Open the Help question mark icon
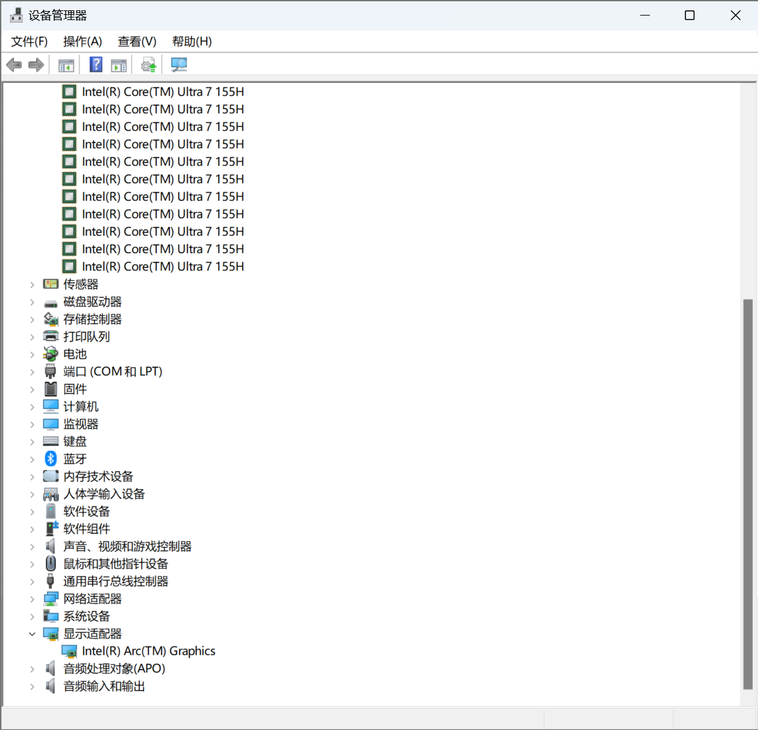Image resolution: width=758 pixels, height=730 pixels. click(96, 64)
